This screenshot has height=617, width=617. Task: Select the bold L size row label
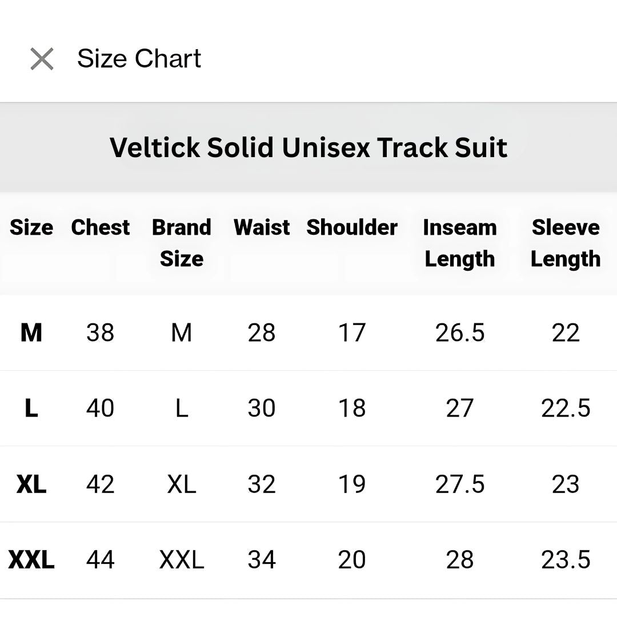[31, 408]
